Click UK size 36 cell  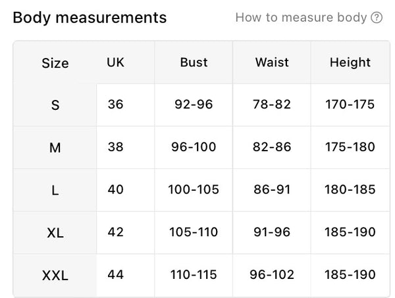115,105
